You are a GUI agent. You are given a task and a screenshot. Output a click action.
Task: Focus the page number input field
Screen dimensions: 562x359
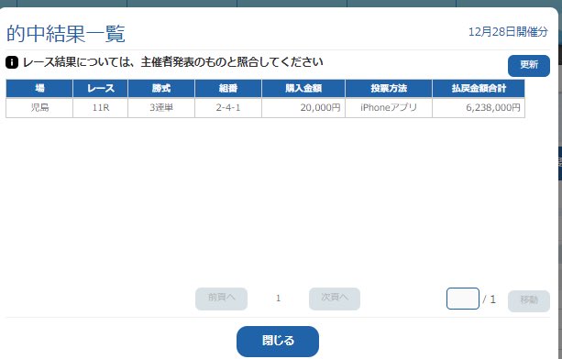(463, 299)
